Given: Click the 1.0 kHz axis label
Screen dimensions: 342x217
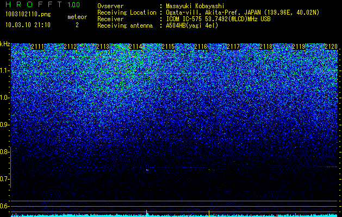Looking at the screenshot, I should click(x=4, y=98).
